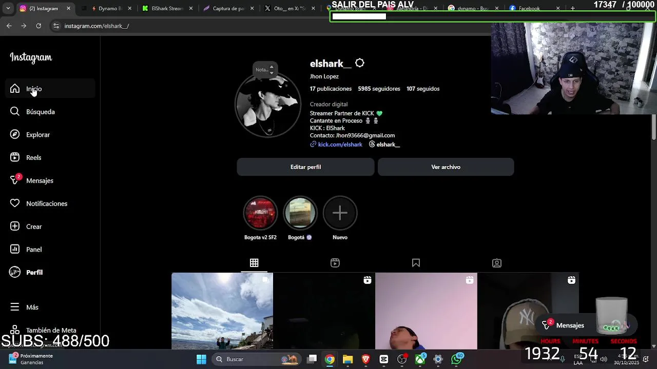657x369 pixels.
Task: Open the dark reel post thumbnail
Action: [324, 311]
